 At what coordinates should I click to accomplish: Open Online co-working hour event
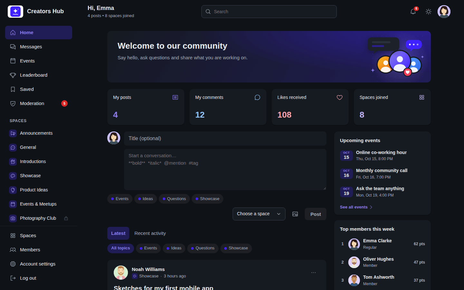pos(382,155)
